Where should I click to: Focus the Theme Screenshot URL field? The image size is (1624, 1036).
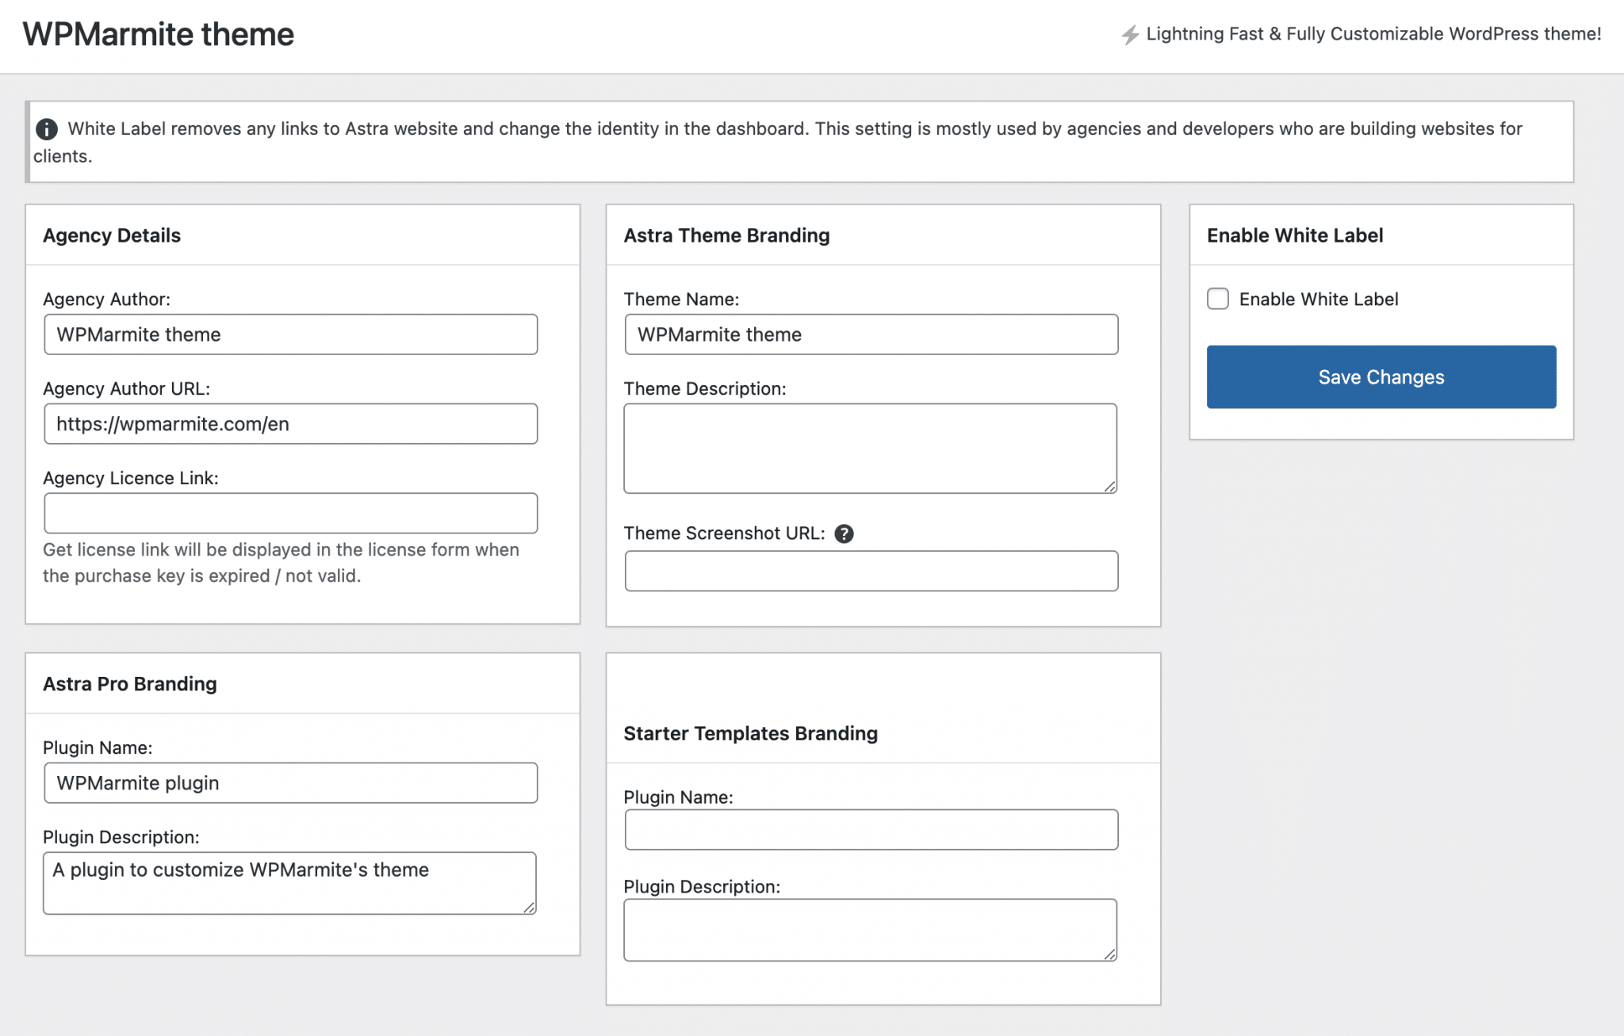[871, 571]
